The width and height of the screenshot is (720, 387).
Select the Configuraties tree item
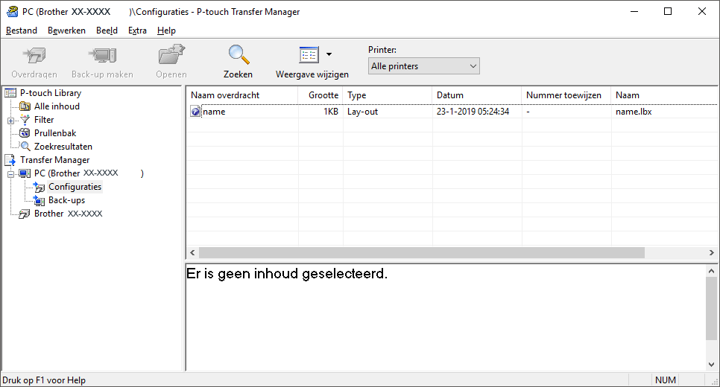tap(75, 187)
